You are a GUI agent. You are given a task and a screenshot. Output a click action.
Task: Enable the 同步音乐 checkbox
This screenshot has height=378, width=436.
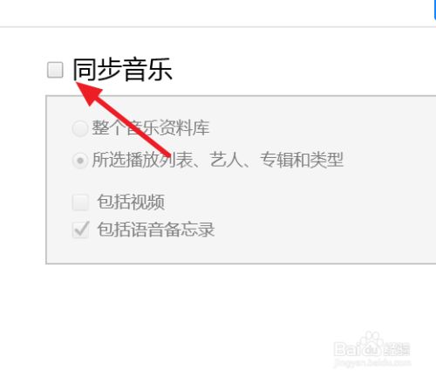pyautogui.click(x=55, y=70)
